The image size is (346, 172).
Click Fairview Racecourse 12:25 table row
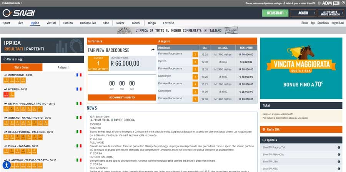(207, 54)
